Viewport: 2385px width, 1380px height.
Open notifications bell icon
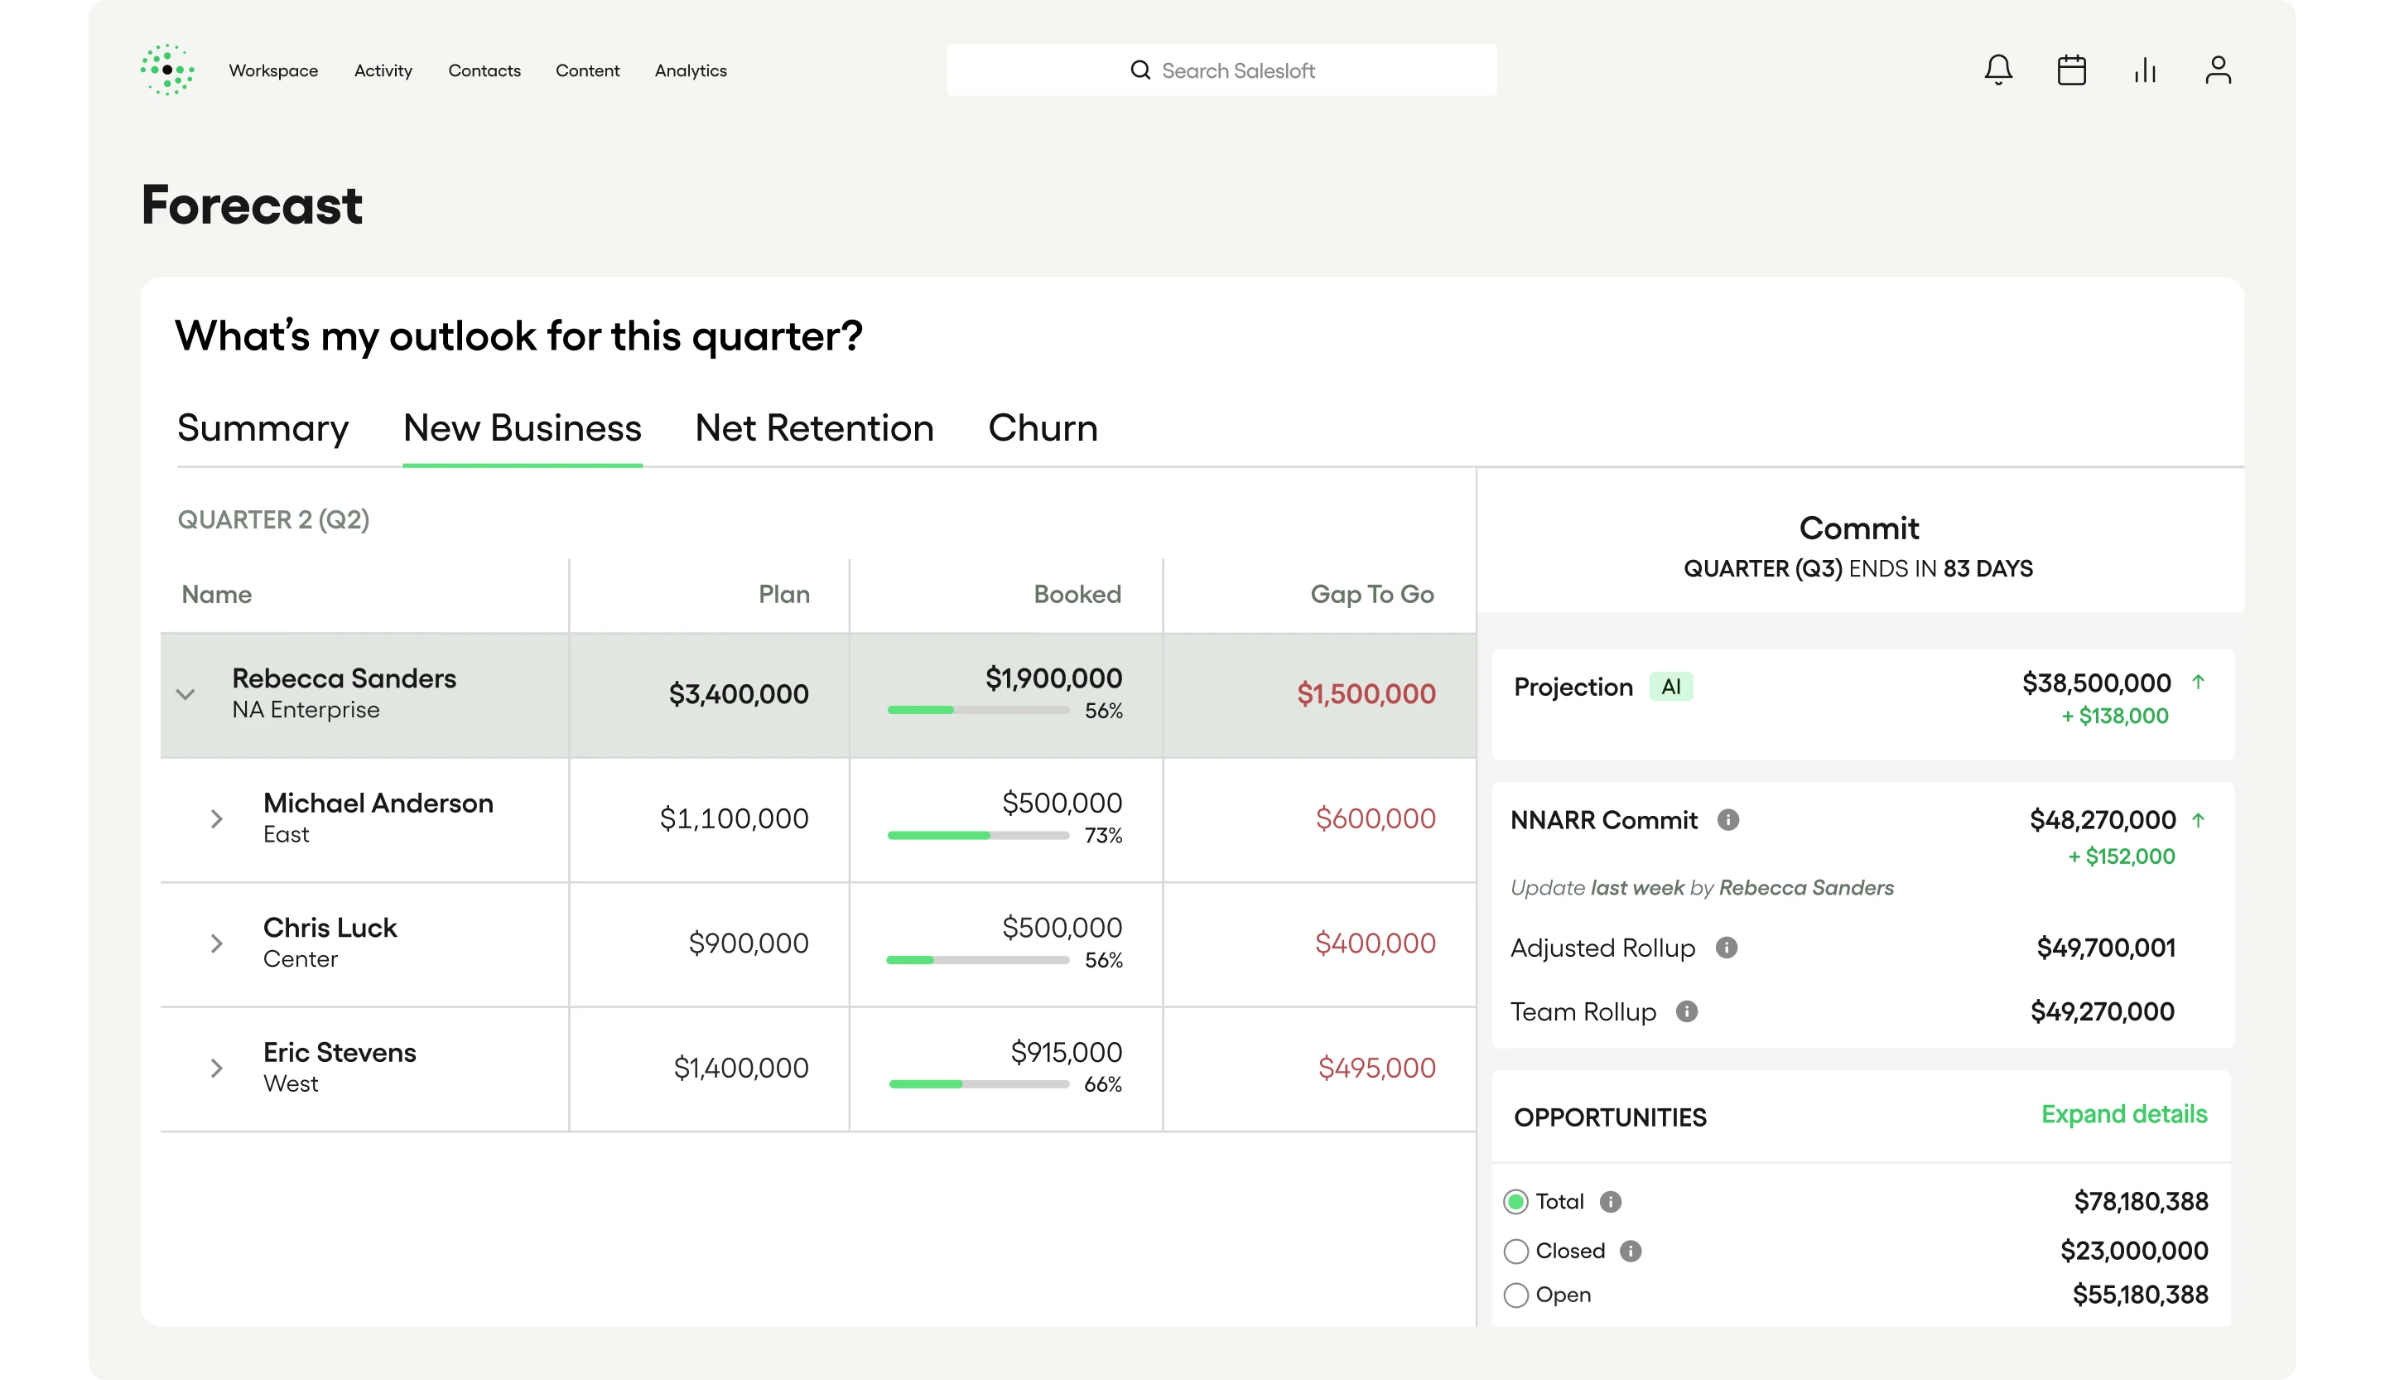pyautogui.click(x=1998, y=70)
